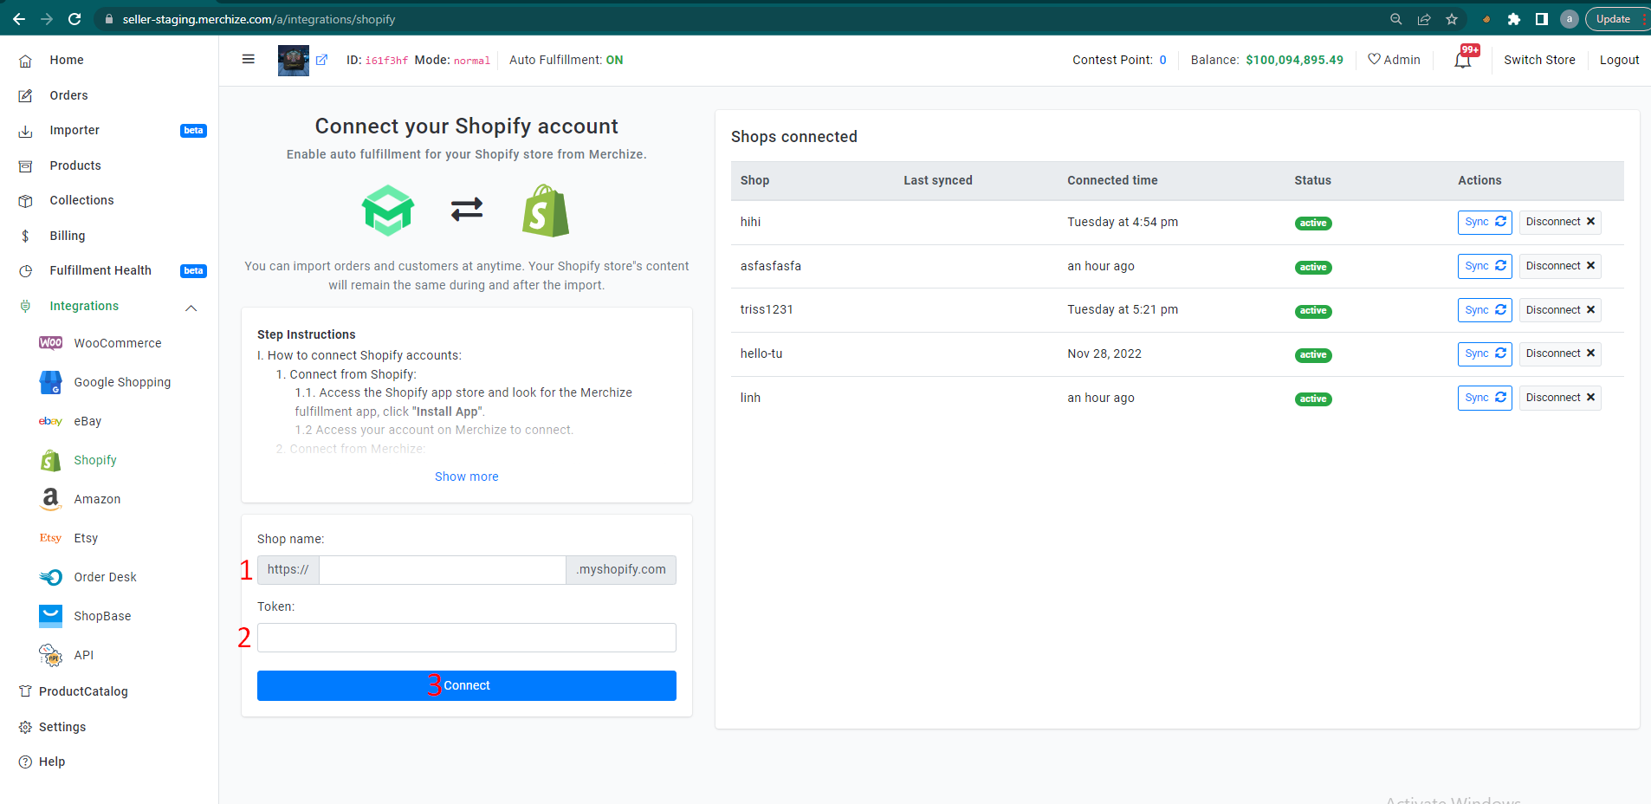Screen dimensions: 1651x804
Task: Click the share page icon
Action: (1424, 19)
